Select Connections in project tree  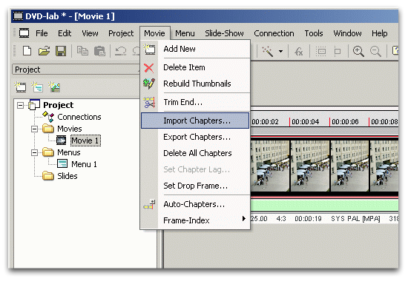(x=79, y=117)
